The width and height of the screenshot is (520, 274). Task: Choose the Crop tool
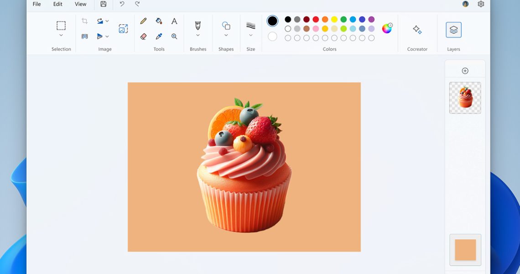click(84, 21)
